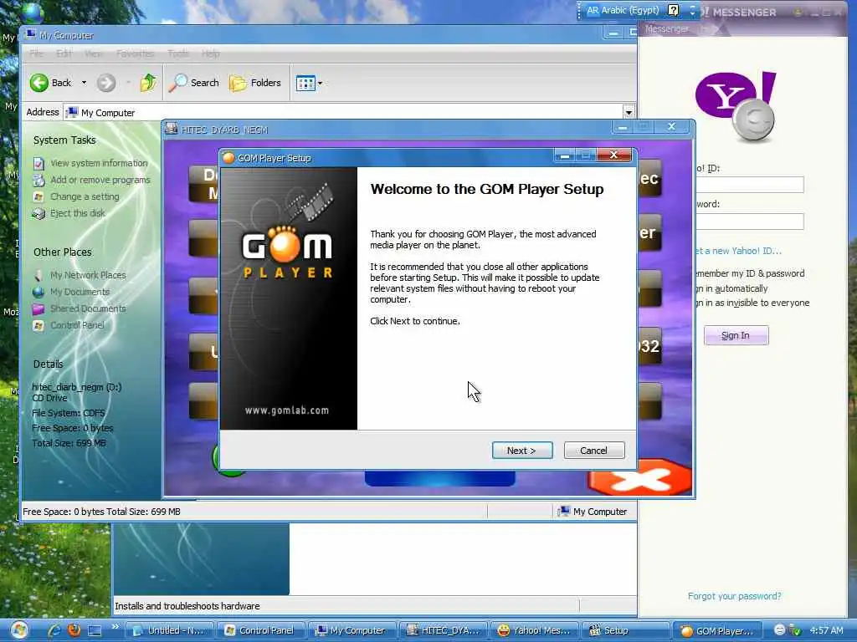
Task: Toggle Remember my ID & password option
Action: [750, 273]
